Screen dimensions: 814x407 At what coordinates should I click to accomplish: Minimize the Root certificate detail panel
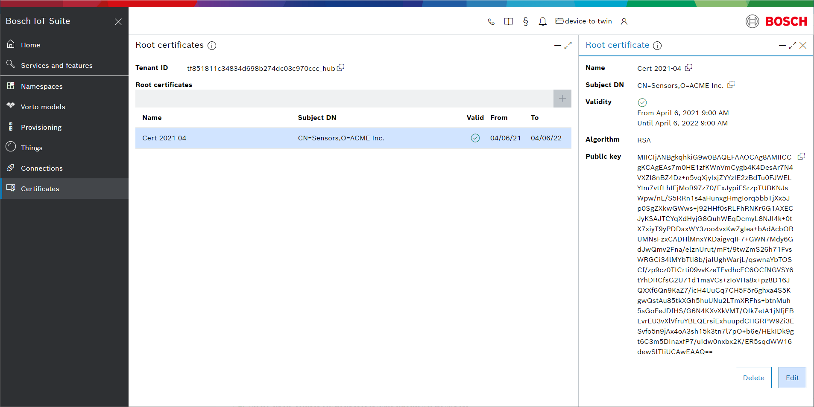(782, 46)
